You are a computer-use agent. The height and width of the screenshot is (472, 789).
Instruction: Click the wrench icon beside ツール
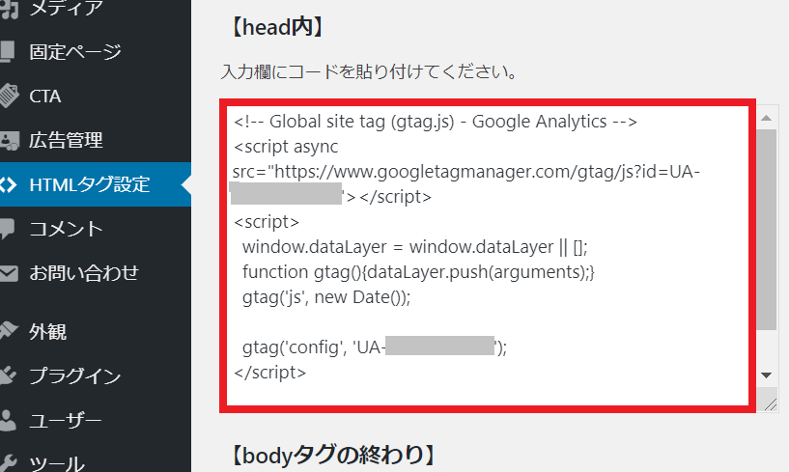coord(8,462)
